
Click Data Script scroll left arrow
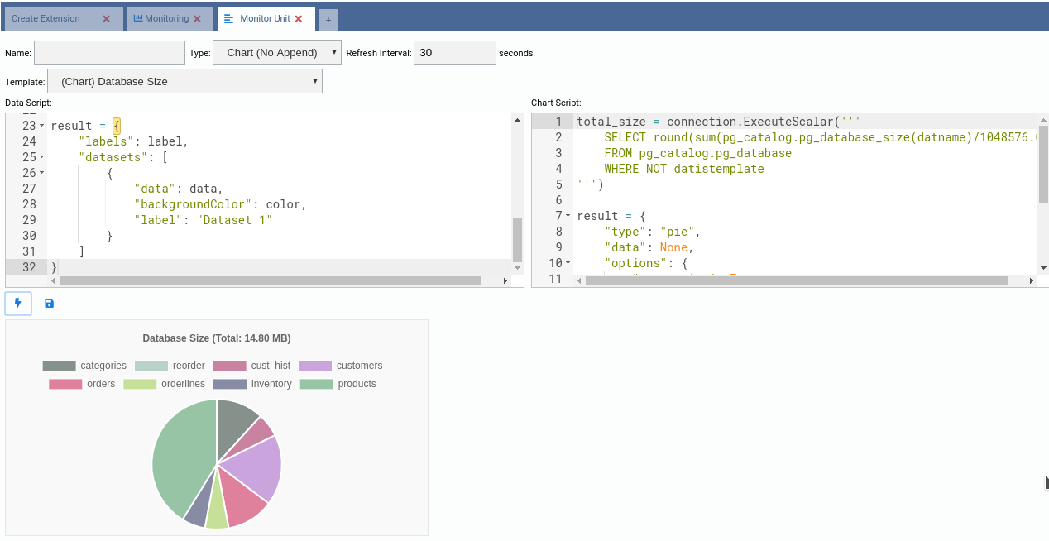54,281
